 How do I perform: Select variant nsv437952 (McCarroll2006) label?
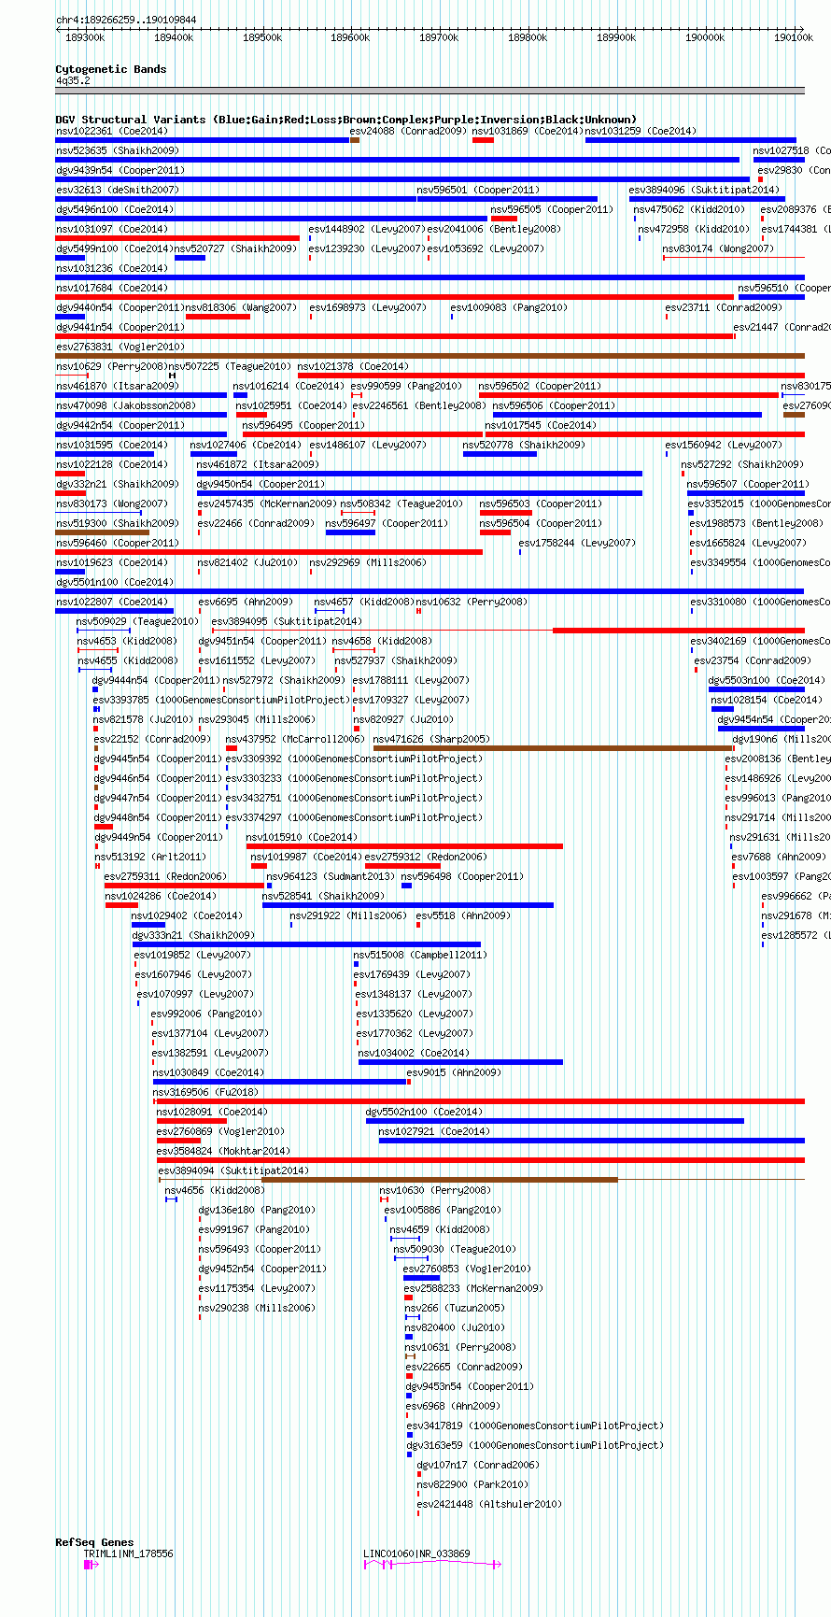[x=295, y=739]
